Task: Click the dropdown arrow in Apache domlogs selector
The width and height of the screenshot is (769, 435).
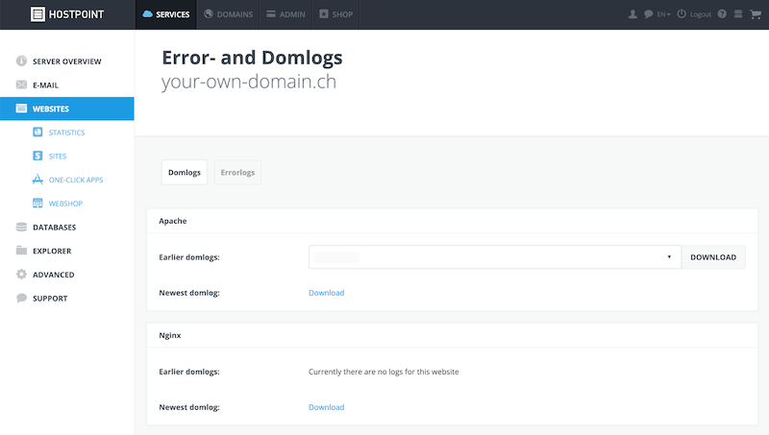Action: coord(669,257)
